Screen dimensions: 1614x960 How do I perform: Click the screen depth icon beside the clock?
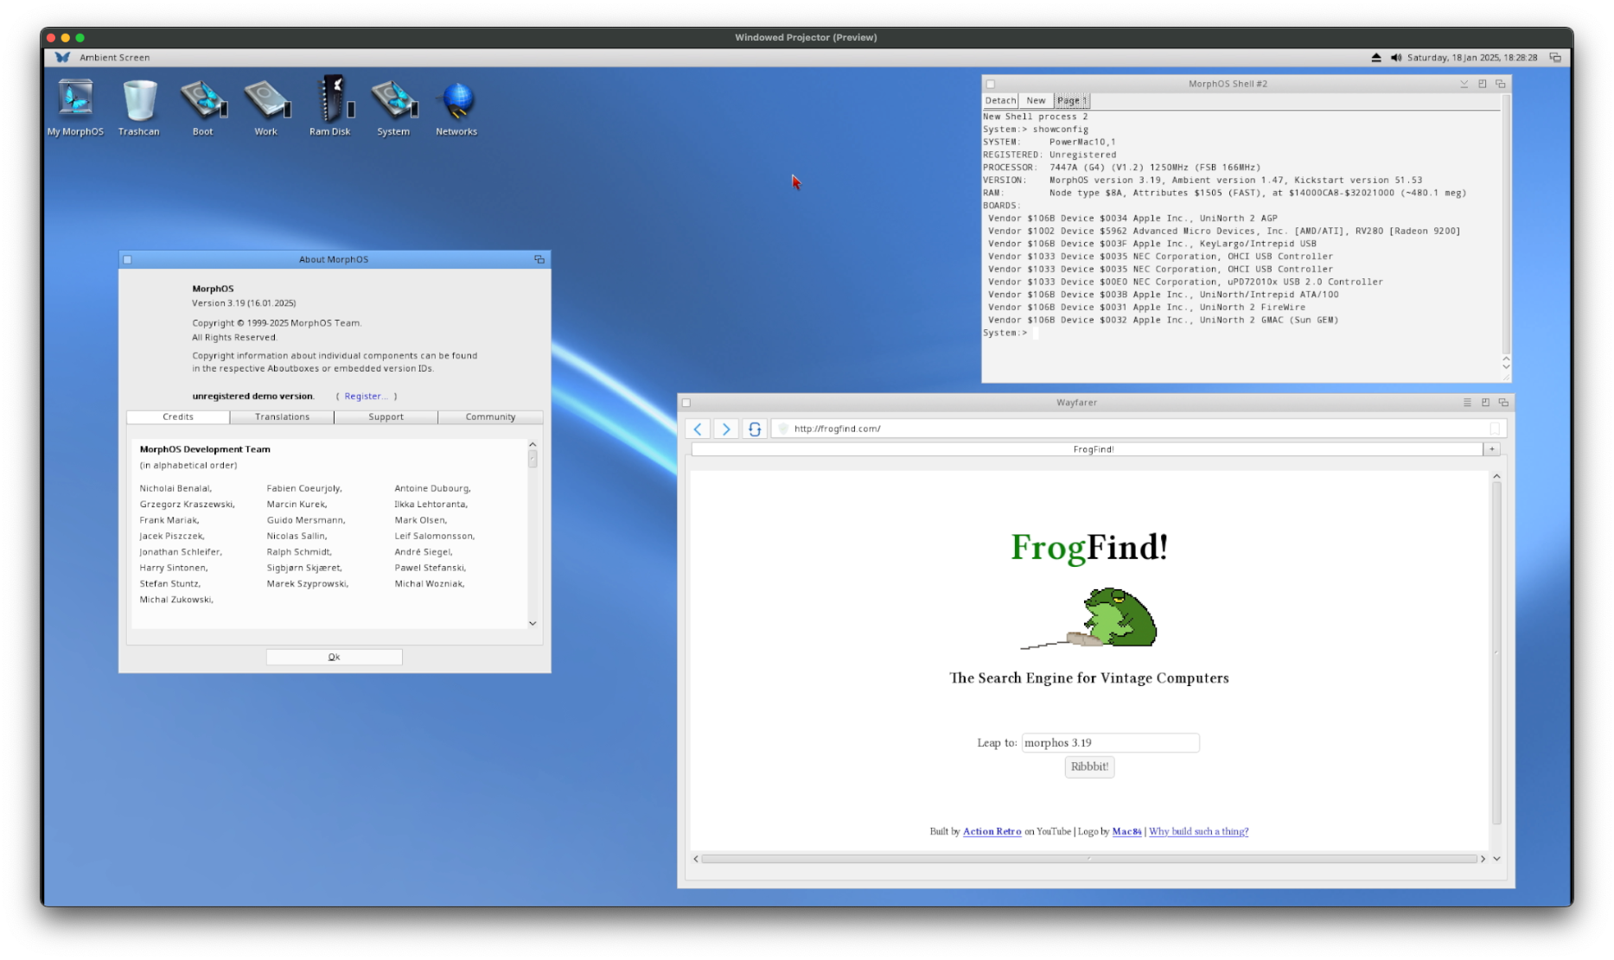pyautogui.click(x=1555, y=57)
